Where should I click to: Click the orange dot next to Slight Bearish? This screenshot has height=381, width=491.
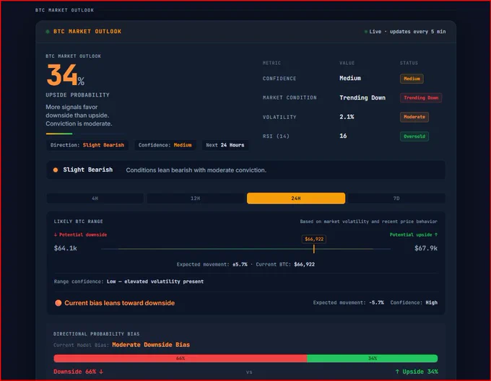coord(56,170)
